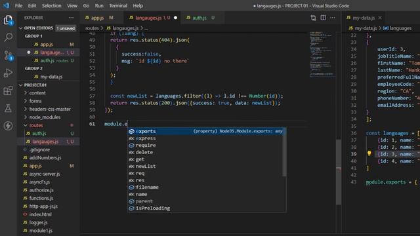420x236 pixels.
Task: Click unsaved dot beside langauges in Open Editors
Action: click(x=29, y=52)
